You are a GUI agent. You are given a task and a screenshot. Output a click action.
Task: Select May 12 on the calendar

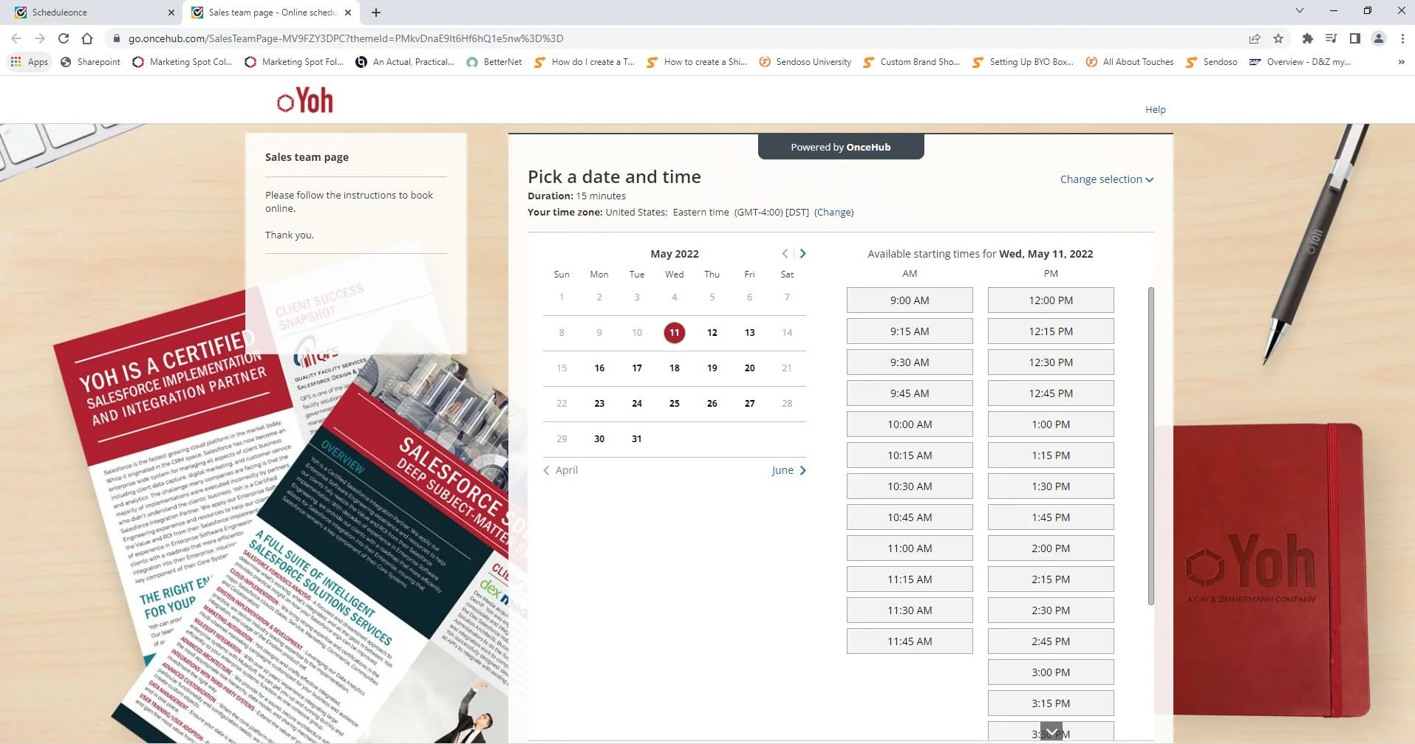click(x=712, y=333)
